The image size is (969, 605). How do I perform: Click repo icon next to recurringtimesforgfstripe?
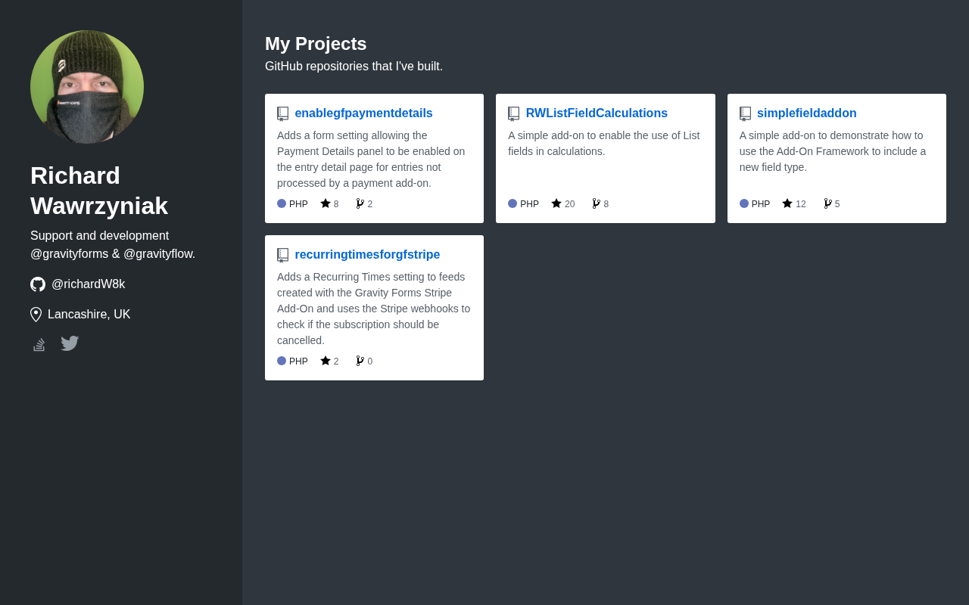283,255
